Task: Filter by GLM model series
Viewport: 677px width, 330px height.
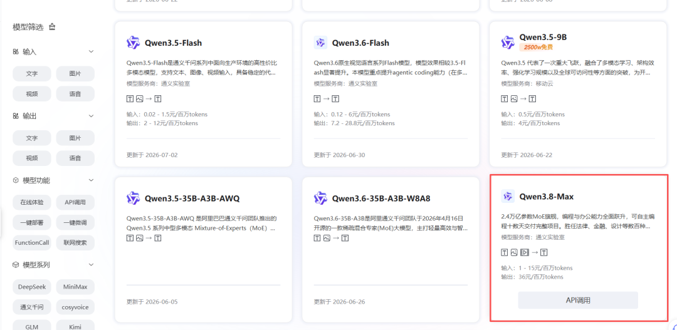Action: coord(32,326)
